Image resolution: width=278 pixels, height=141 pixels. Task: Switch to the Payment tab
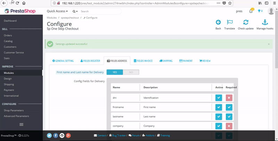pyautogui.click(x=186, y=61)
